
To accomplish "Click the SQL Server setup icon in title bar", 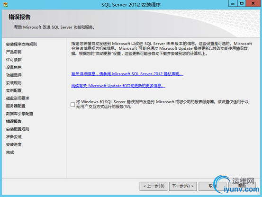I will coord(5,5).
